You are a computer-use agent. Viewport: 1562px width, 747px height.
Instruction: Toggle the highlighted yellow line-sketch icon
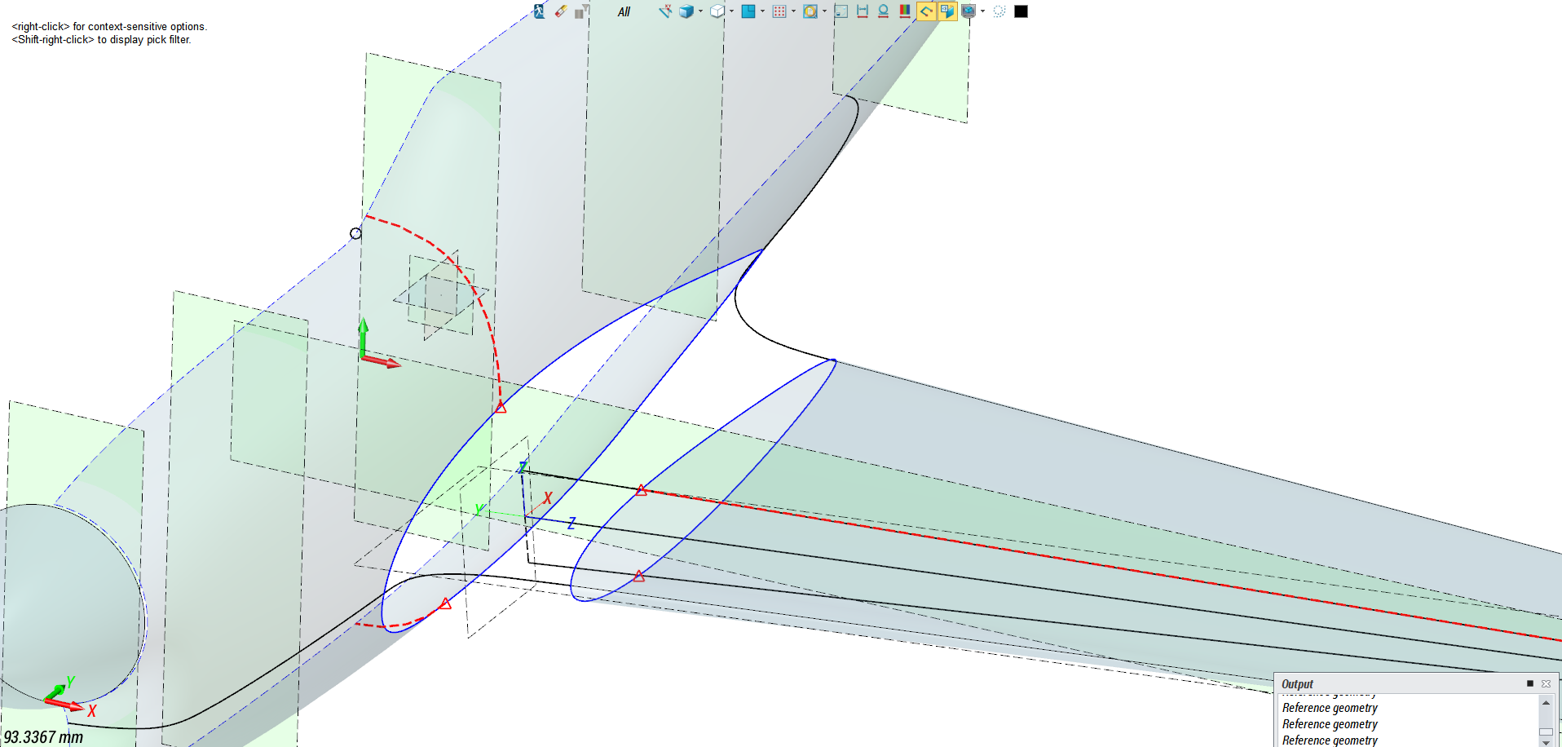click(x=926, y=11)
